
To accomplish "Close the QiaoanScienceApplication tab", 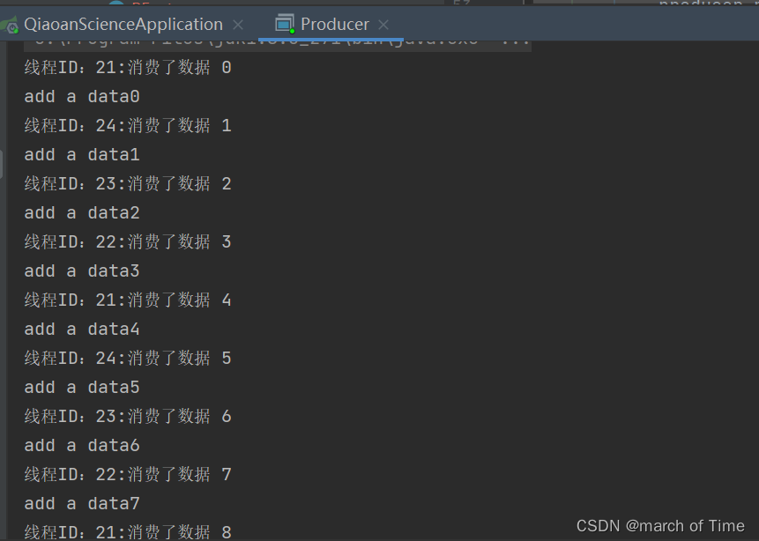I will (x=238, y=24).
